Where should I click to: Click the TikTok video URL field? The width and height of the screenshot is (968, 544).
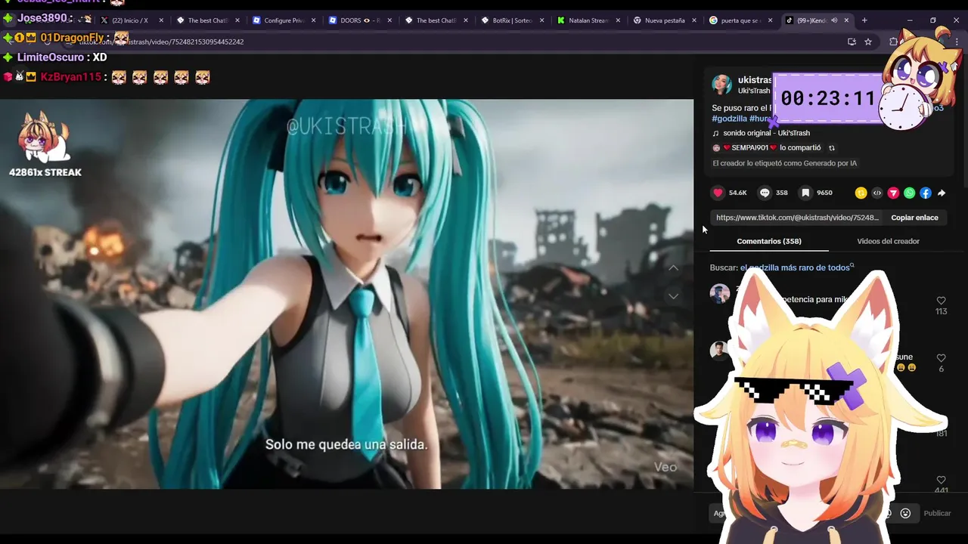(x=797, y=218)
